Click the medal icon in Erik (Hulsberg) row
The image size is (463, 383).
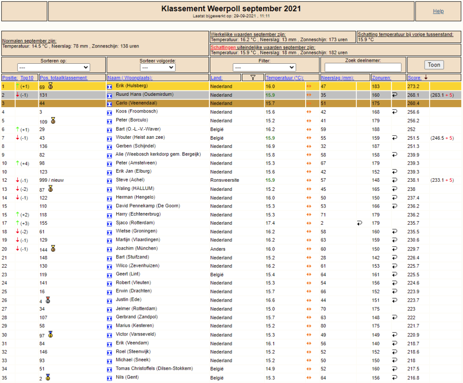pyautogui.click(x=51, y=86)
